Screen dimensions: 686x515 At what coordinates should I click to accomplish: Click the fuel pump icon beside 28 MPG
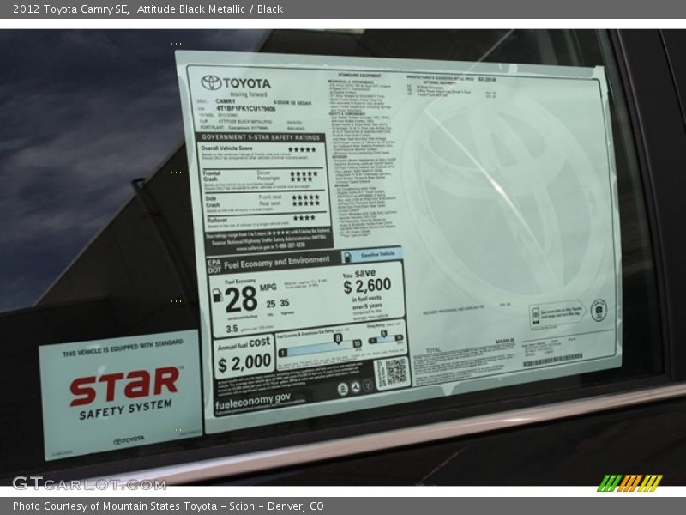(x=218, y=295)
